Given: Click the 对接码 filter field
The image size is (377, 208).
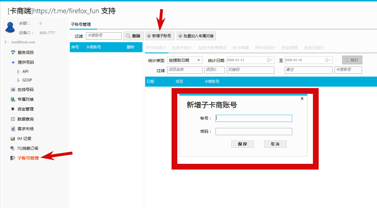Looking at the screenshot, I should [x=251, y=70].
